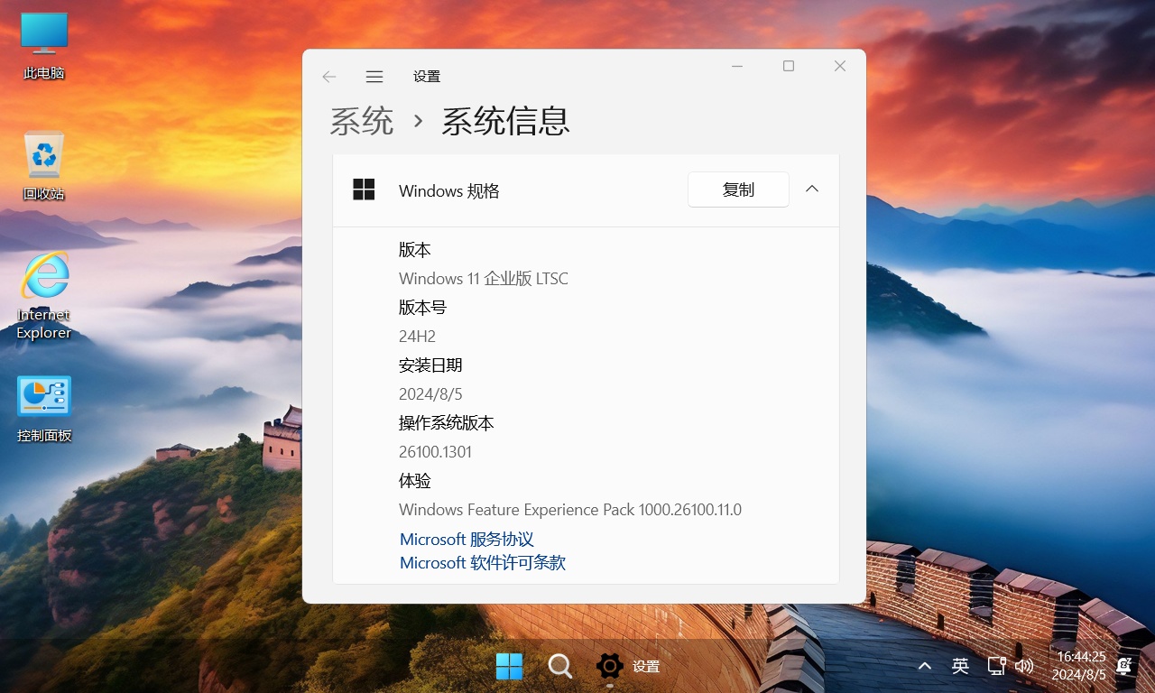Click the 操作系统版本 label
1155x693 pixels.
[x=447, y=423]
